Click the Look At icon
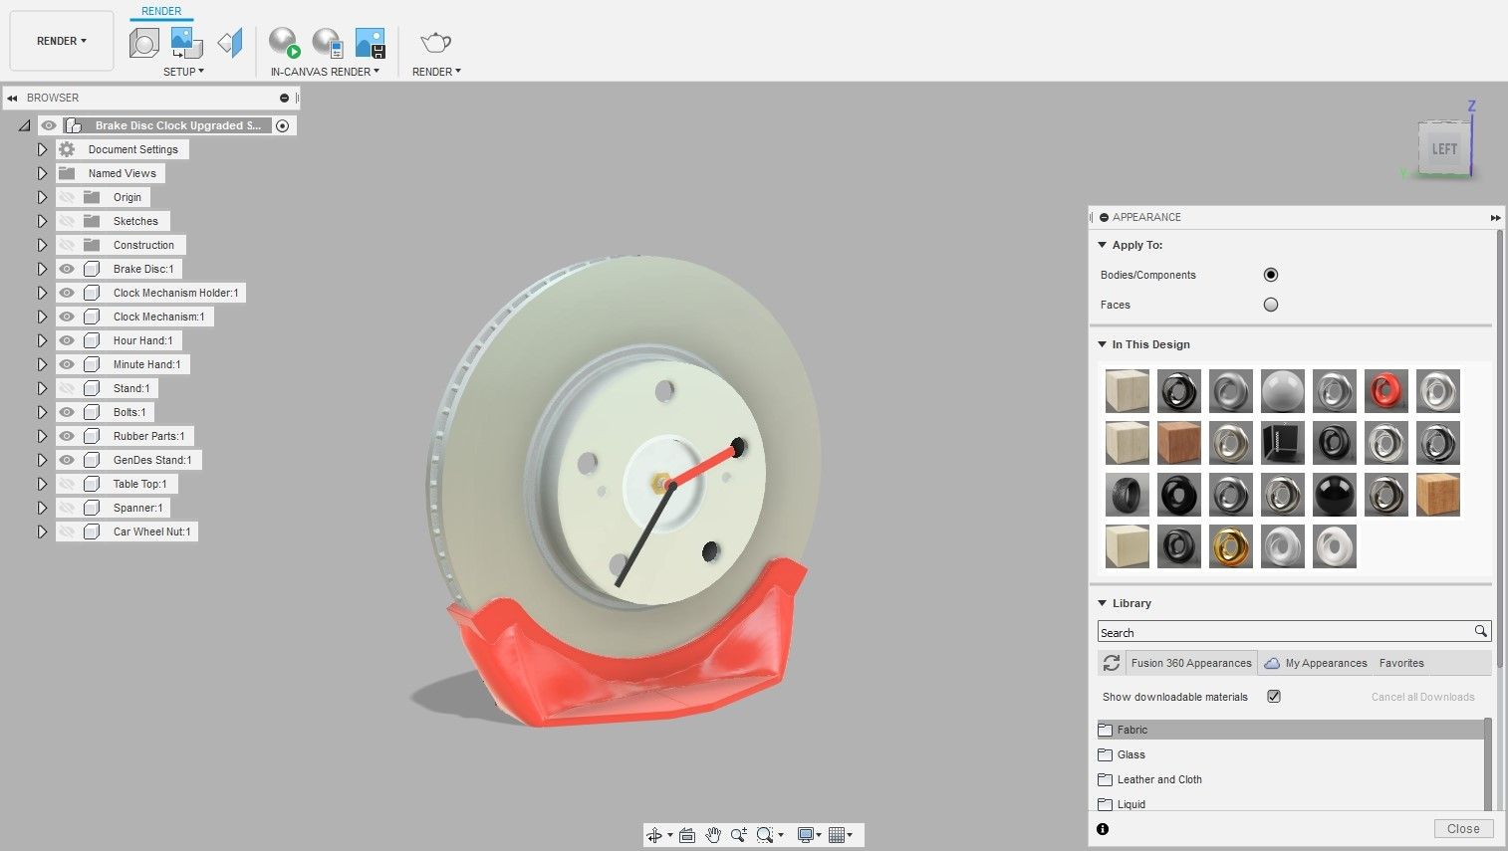Viewport: 1508px width, 851px height. (687, 835)
